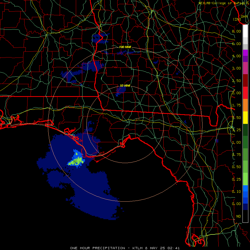The image size is (250, 250).
Task: Click the OHR product label
Action: [244, 17]
